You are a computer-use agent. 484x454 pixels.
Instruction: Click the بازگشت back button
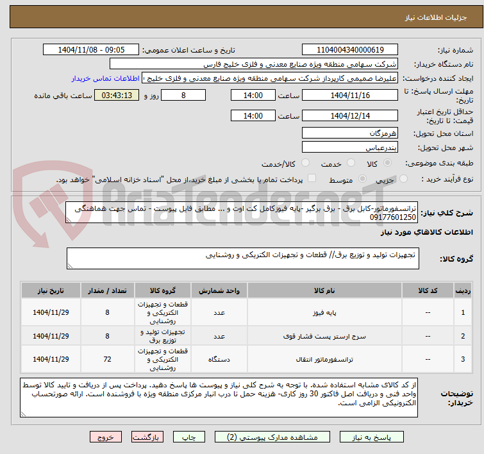pos(147,437)
